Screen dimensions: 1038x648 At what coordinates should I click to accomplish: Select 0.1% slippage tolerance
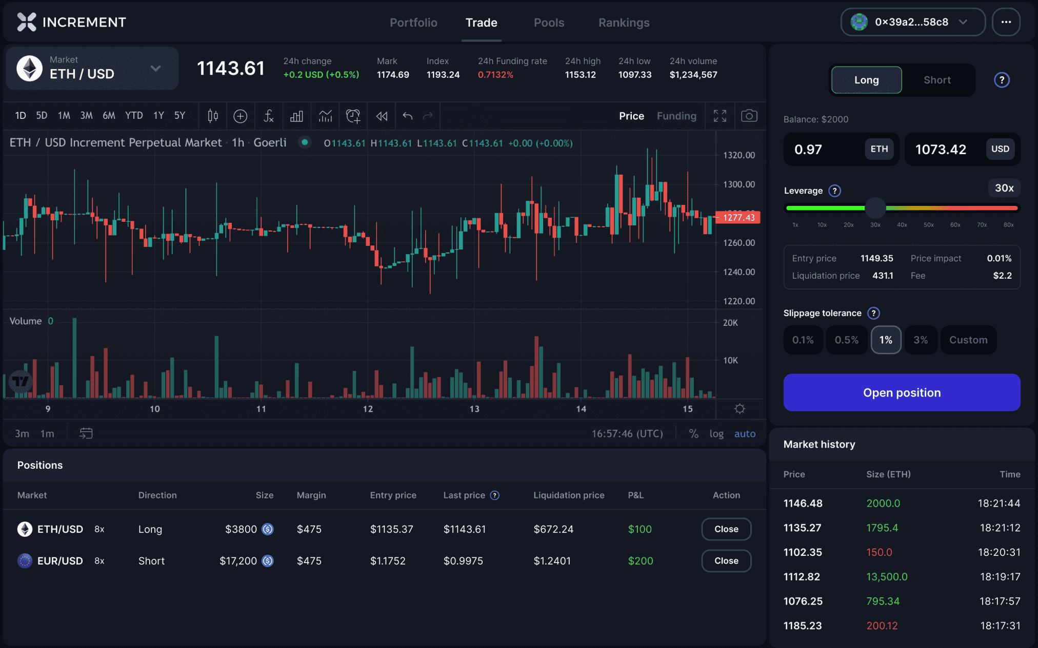point(803,340)
